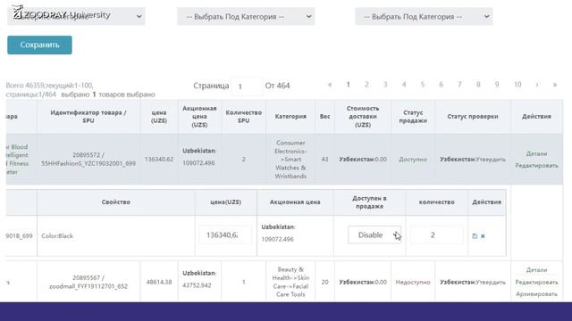The image size is (572, 321).
Task: Click the price value 136340.62
Action: [159, 160]
